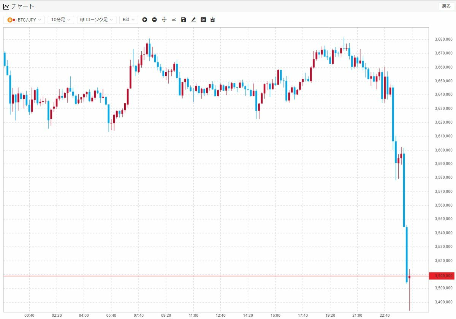The width and height of the screenshot is (456, 319).
Task: Click the Del delete drawings icon
Action: [203, 20]
